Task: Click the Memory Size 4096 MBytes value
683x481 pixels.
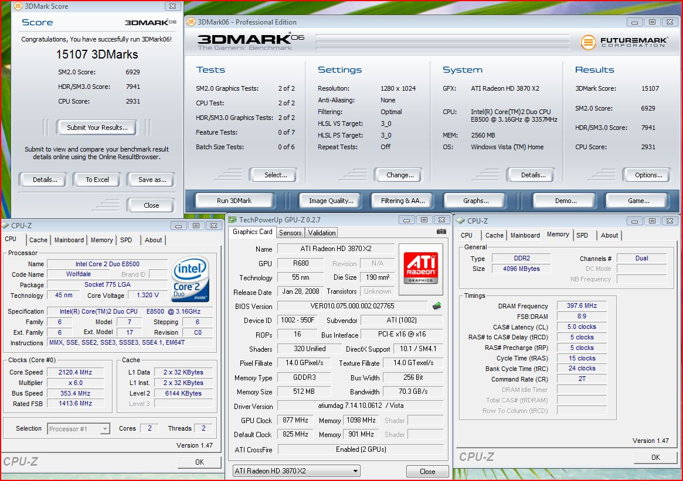Action: pos(521,269)
